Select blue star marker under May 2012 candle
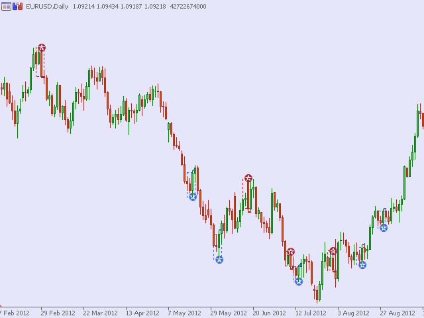The height and width of the screenshot is (318, 424). [x=193, y=197]
